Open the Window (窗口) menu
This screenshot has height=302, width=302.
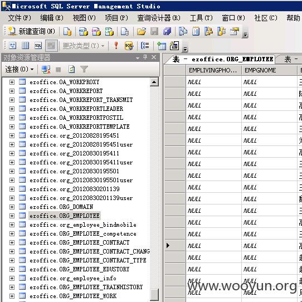pos(233,18)
